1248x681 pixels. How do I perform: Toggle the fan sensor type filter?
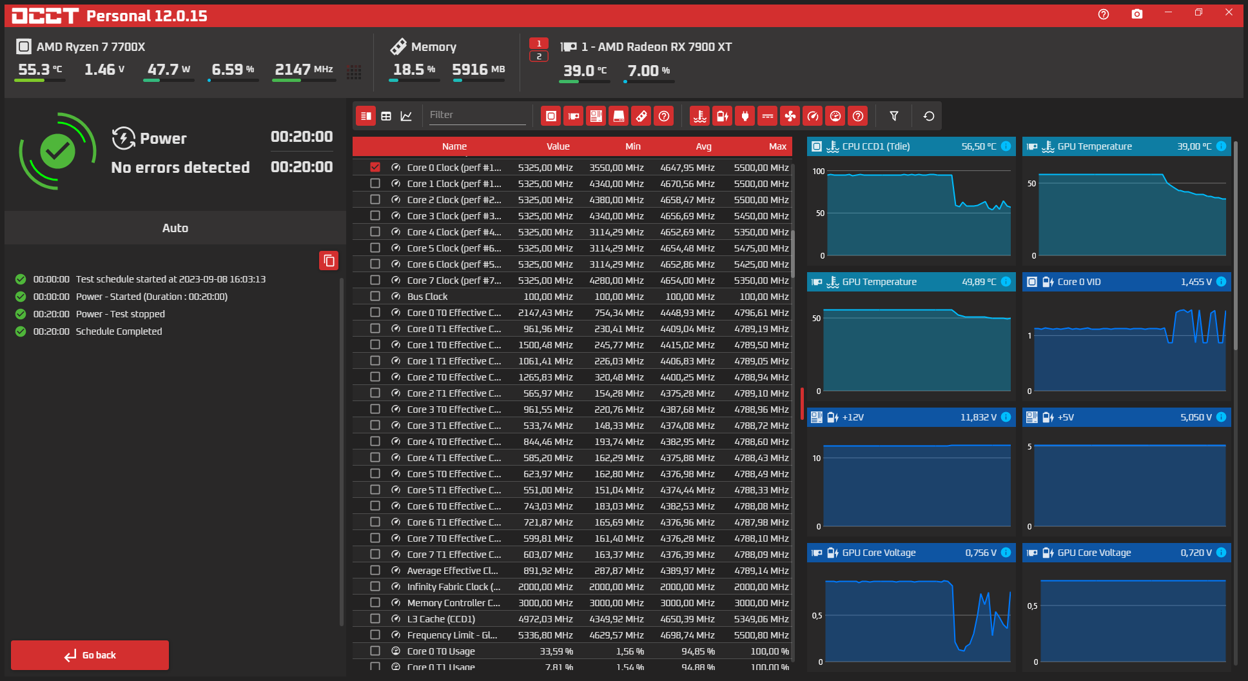(790, 116)
